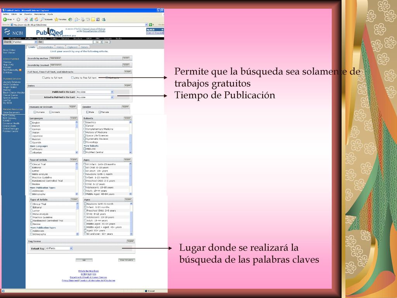
Task: Check Links to full text box
Action: click(43, 78)
